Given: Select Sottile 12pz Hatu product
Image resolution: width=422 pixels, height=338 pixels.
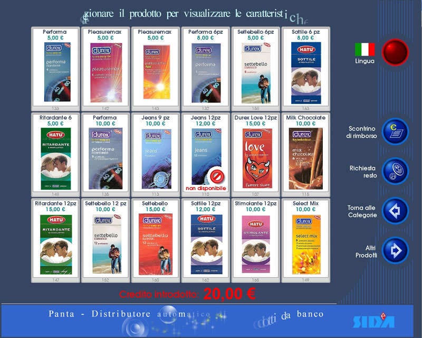Looking at the screenshot, I should (205, 240).
